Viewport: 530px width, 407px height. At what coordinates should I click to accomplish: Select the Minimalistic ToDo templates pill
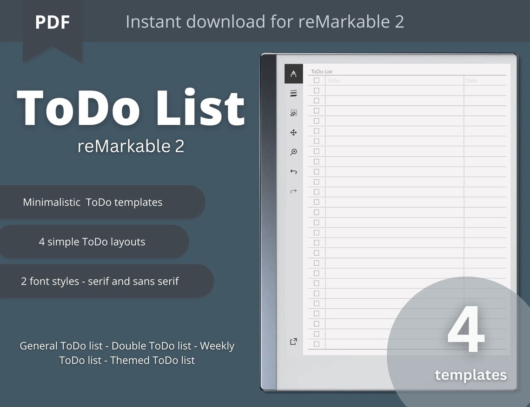(93, 202)
